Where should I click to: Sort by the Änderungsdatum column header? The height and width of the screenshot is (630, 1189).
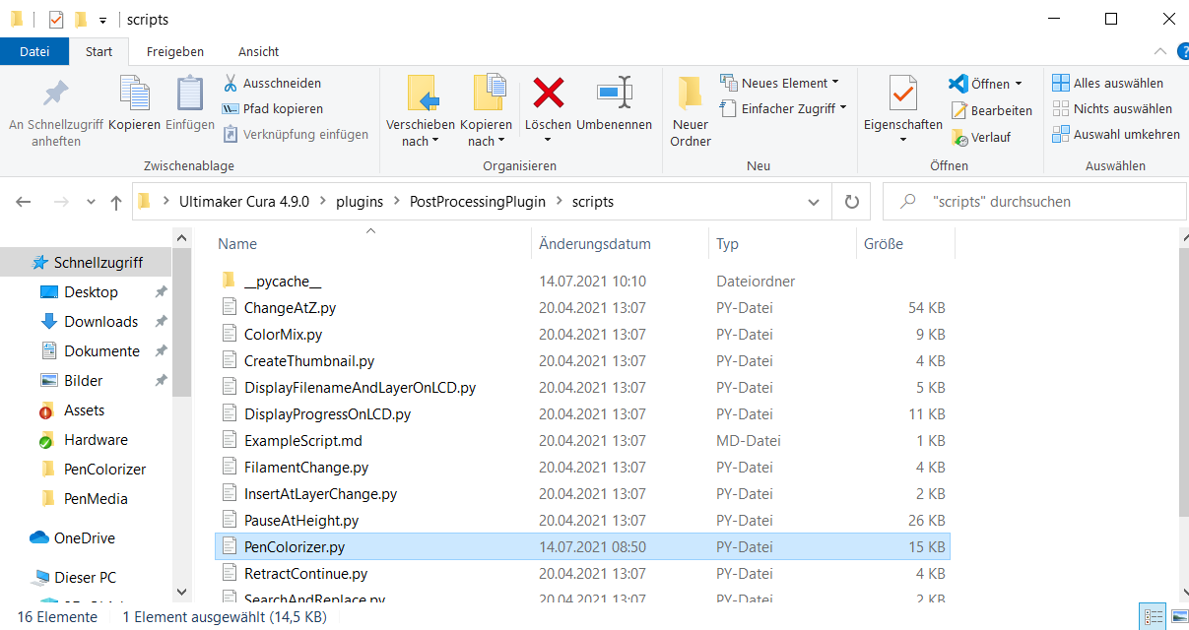point(595,244)
